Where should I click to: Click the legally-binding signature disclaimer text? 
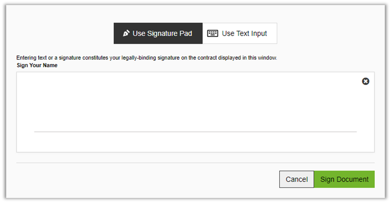(146, 58)
